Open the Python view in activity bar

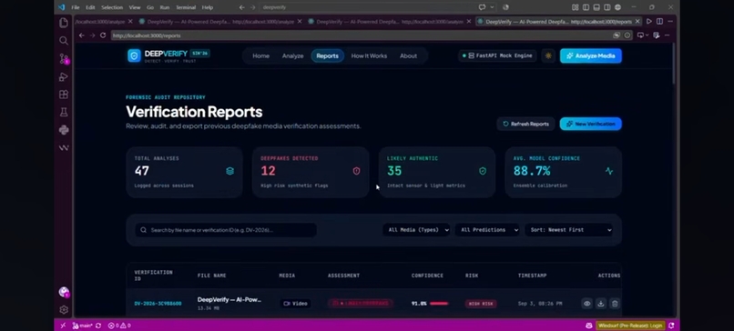pyautogui.click(x=64, y=130)
